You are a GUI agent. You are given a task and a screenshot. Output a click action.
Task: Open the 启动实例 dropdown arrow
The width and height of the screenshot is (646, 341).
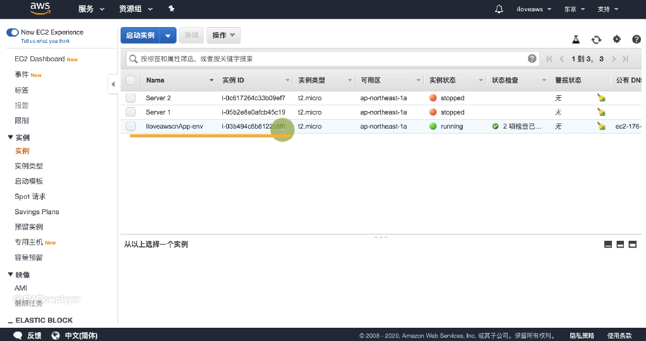tap(168, 35)
